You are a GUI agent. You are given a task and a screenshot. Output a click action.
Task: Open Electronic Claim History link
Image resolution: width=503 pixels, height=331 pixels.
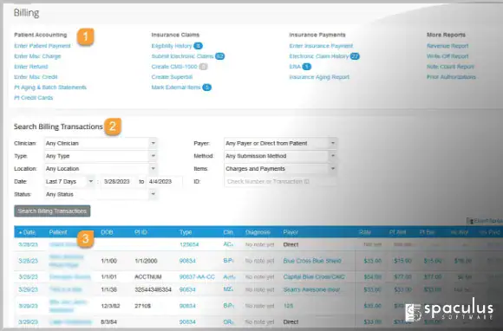pos(319,56)
